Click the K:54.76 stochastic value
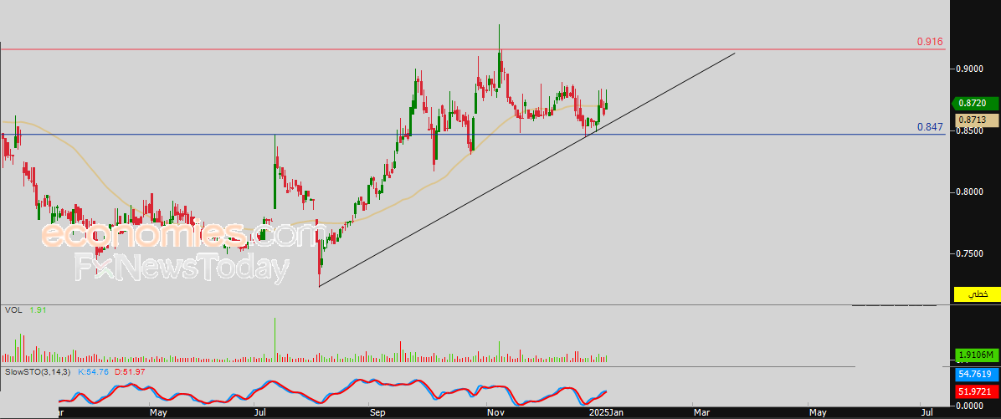Screen dimensions: 1001x419 pyautogui.click(x=93, y=370)
